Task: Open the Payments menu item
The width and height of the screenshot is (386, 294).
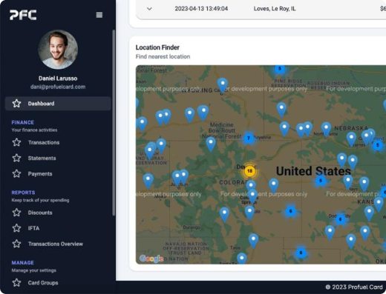Action: pos(40,174)
